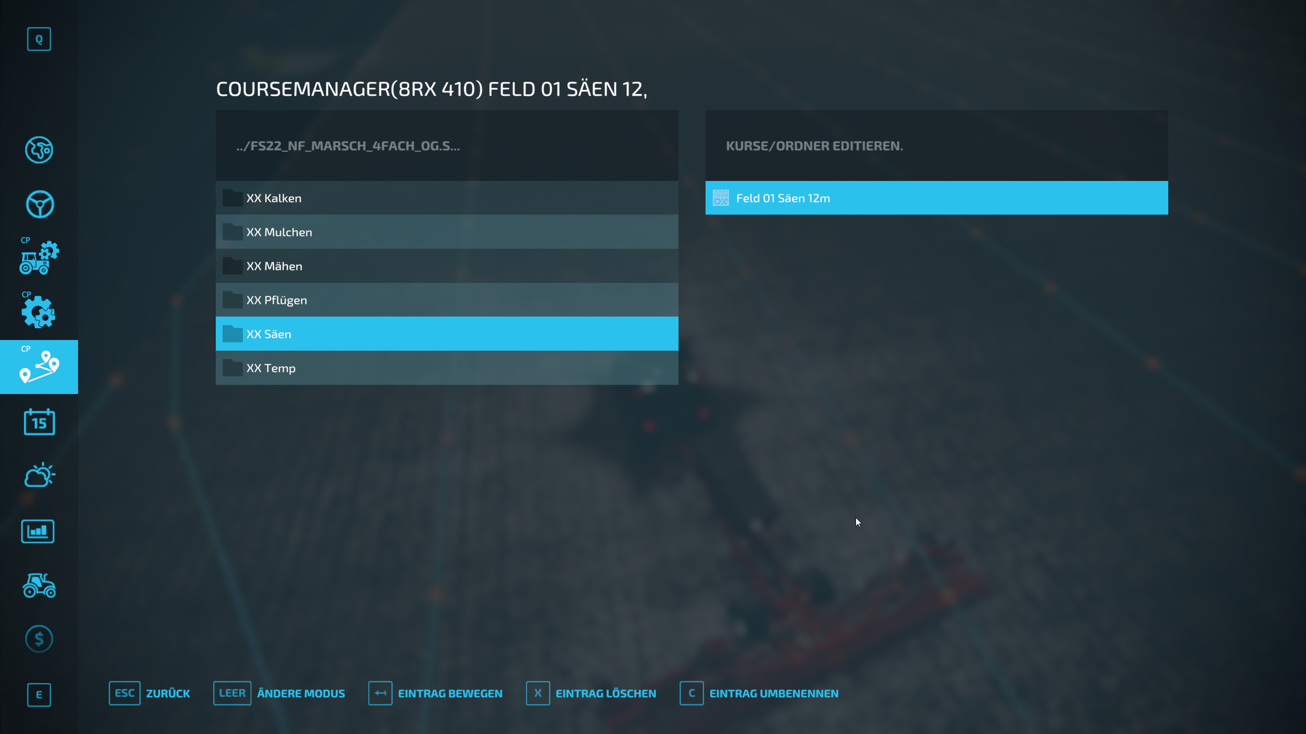Expand the XX Mulchen folder
This screenshot has height=734, width=1306.
click(x=446, y=232)
